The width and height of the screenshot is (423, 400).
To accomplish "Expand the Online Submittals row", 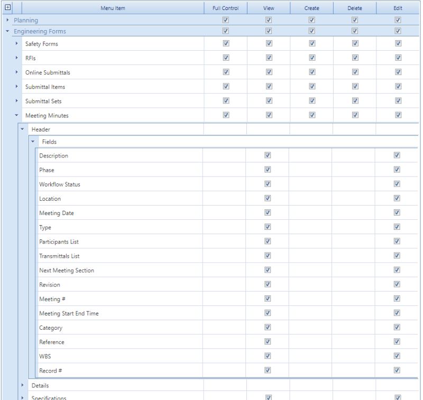I will (17, 72).
